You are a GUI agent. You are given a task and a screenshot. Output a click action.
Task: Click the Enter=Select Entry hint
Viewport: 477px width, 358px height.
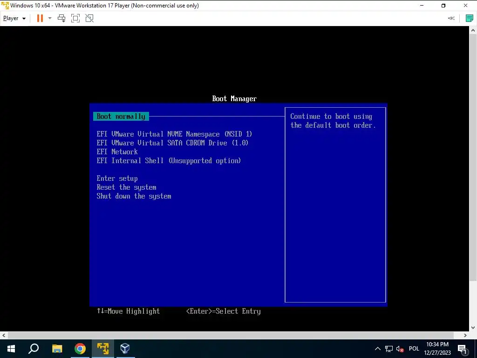point(223,311)
